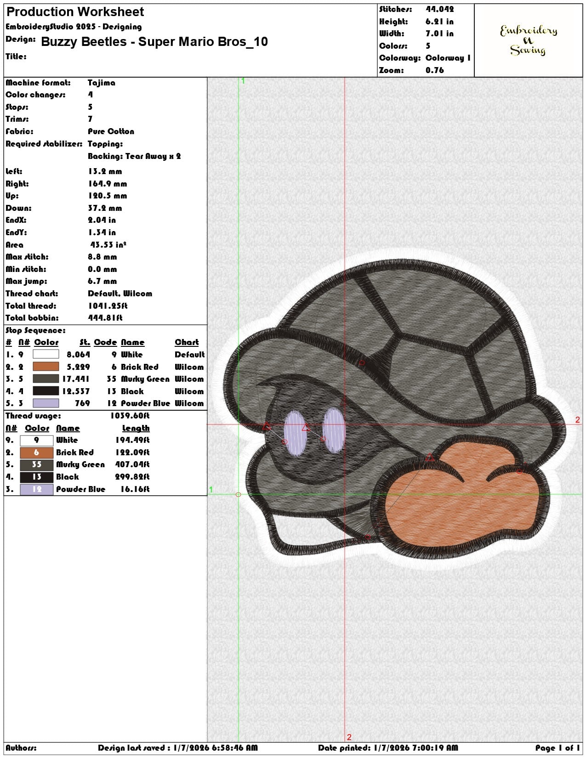Click the Powder Blue swatch in Stop Sequence
Image resolution: width=586 pixels, height=758 pixels.
(46, 403)
